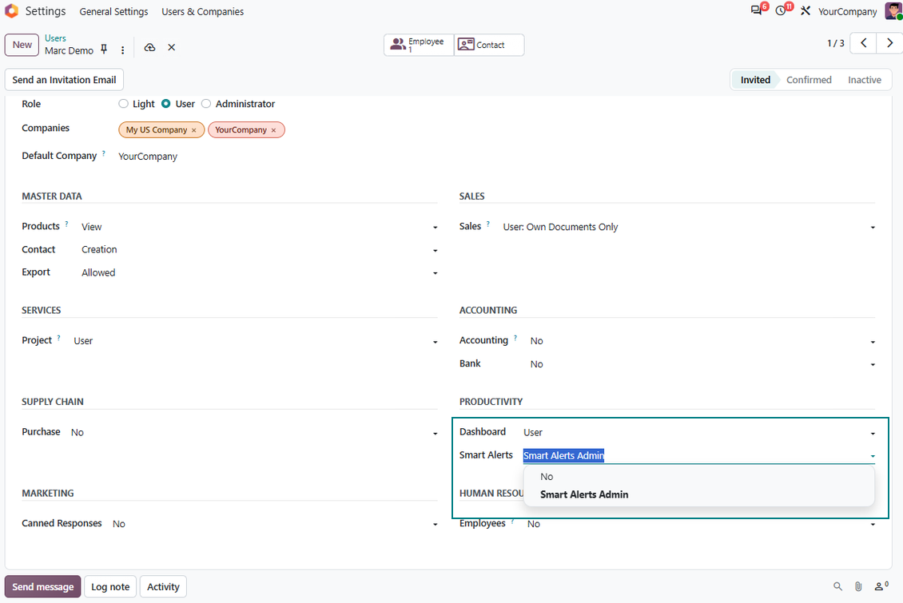Image resolution: width=903 pixels, height=603 pixels.
Task: Search messages with the magnifier icon
Action: (x=838, y=586)
